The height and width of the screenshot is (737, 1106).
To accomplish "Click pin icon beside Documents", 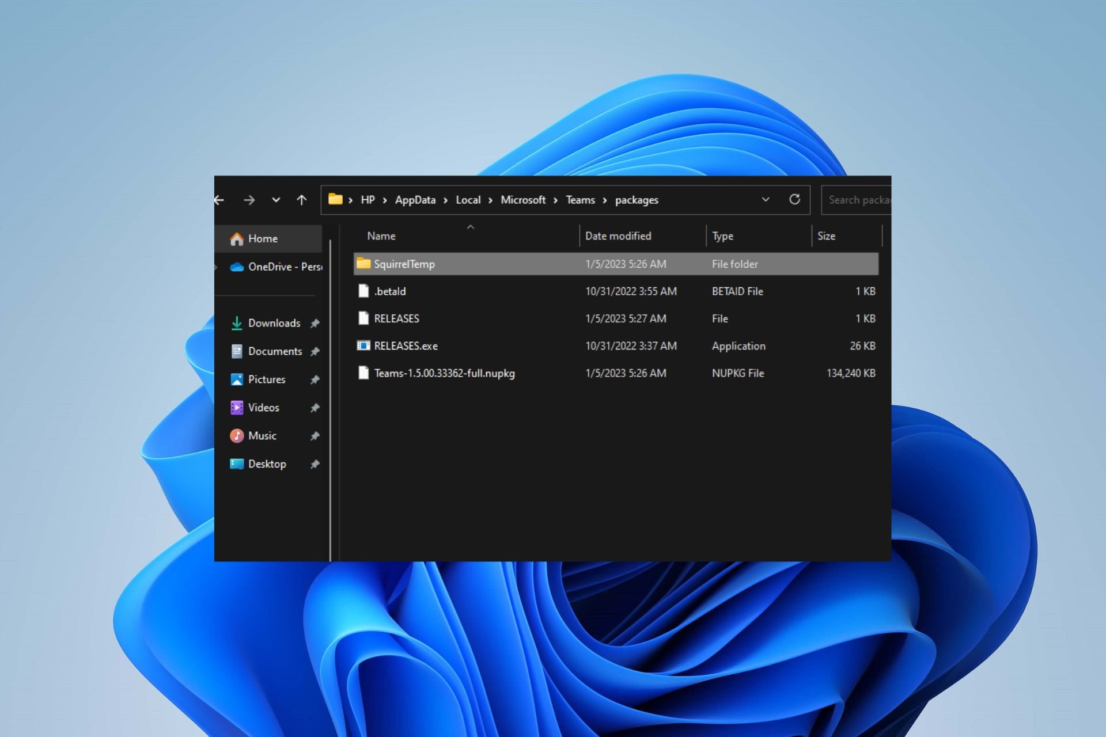I will click(315, 351).
